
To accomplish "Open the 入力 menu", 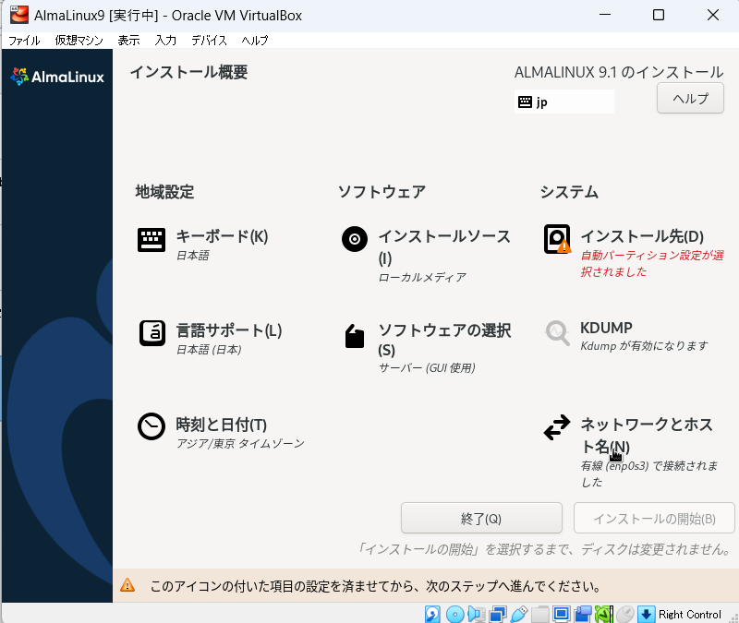I will click(165, 41).
